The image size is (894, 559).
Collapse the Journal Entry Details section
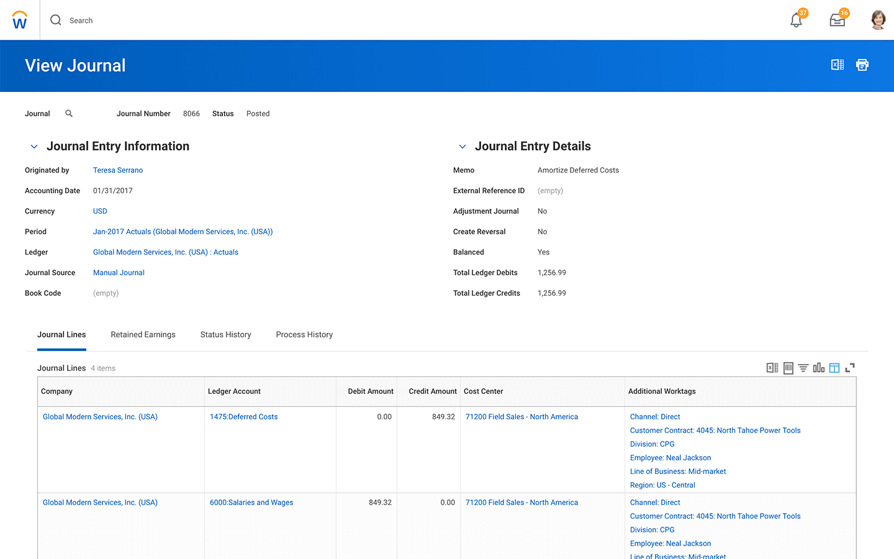(x=463, y=147)
